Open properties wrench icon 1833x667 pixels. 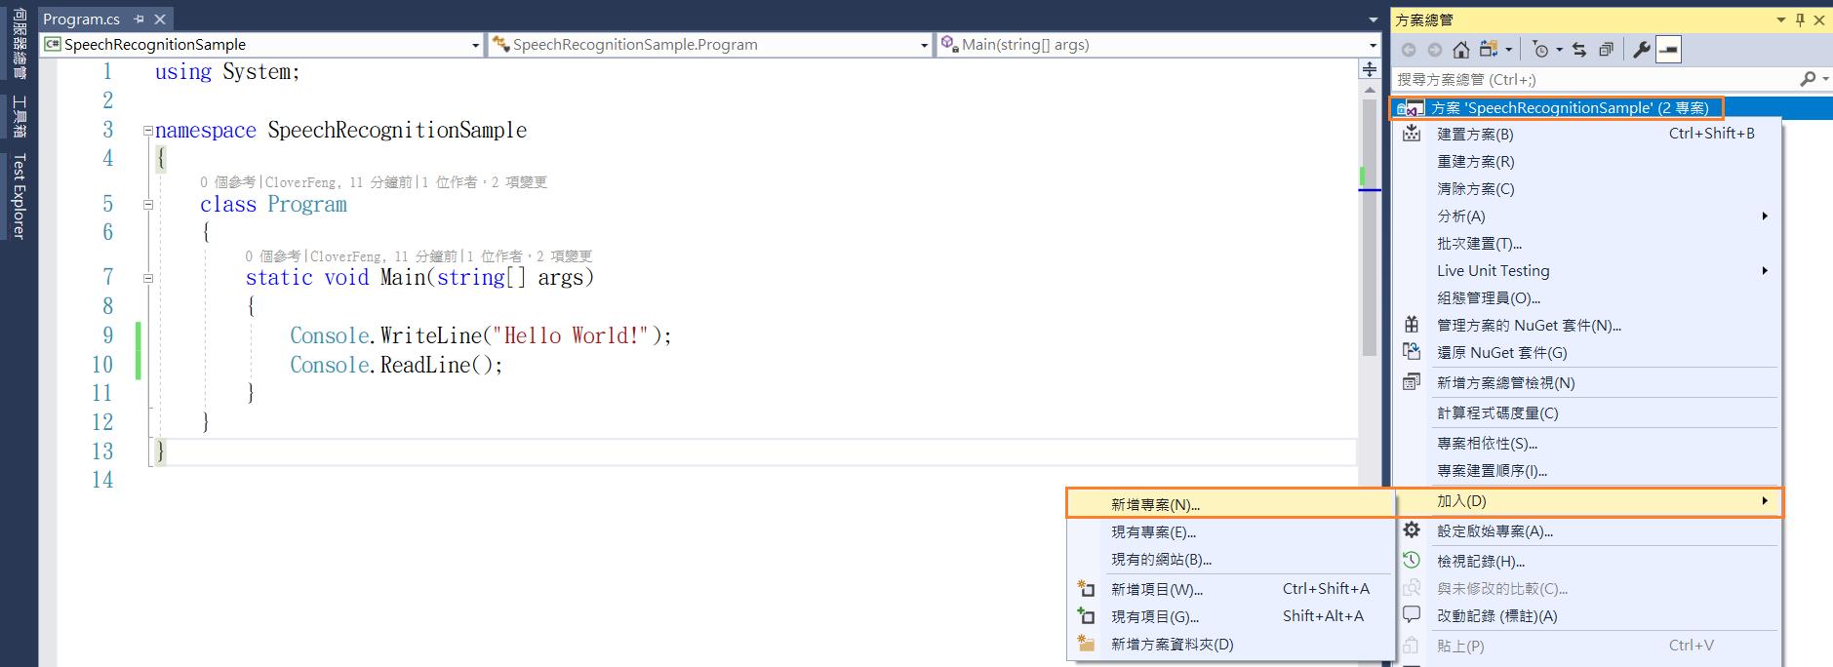[x=1641, y=50]
